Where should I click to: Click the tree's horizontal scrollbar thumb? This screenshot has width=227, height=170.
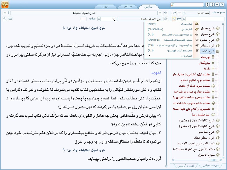tap(213, 160)
